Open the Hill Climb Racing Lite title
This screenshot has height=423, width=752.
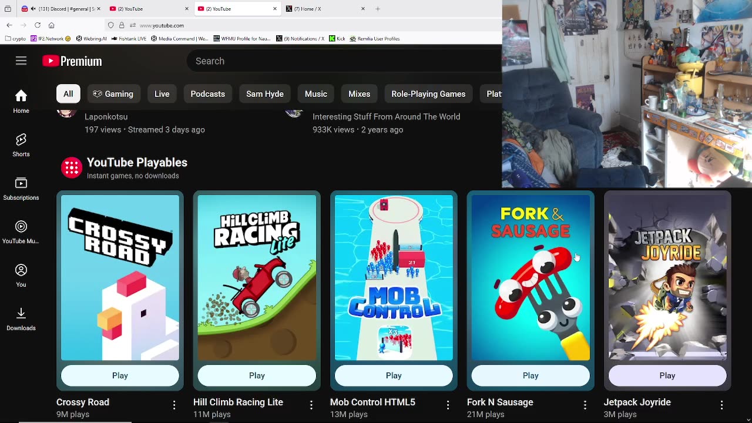[x=238, y=402]
